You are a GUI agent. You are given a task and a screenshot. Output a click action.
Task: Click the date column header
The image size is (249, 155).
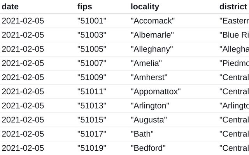click(11, 7)
